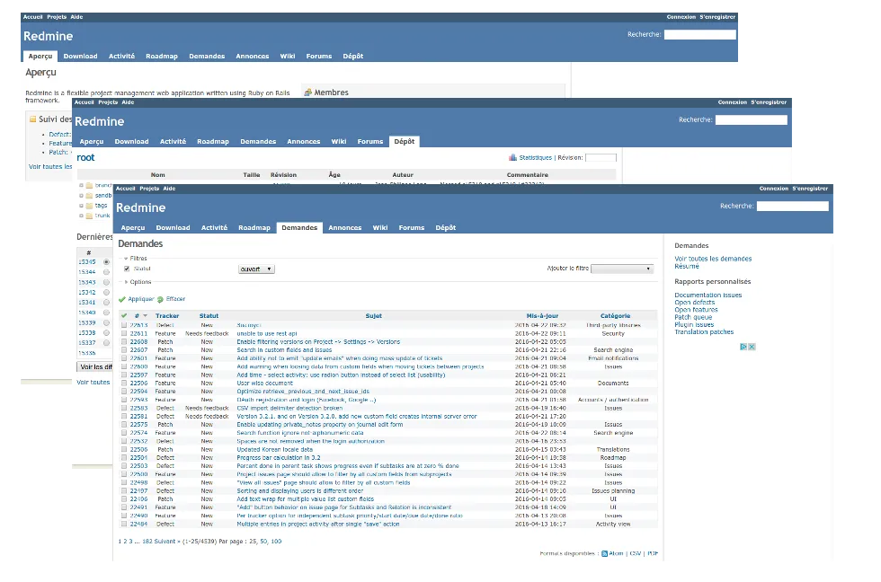This screenshot has height=582, width=881.
Task: Export the issue list as CSV
Action: click(635, 553)
